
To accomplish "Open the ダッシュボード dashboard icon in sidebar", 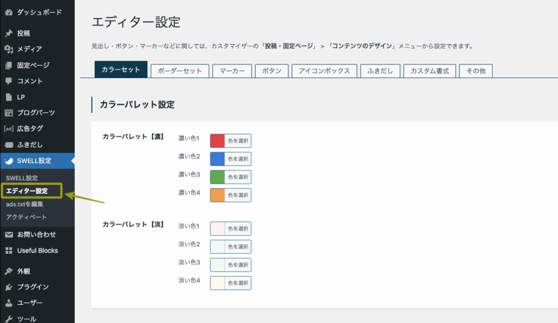I will [8, 12].
